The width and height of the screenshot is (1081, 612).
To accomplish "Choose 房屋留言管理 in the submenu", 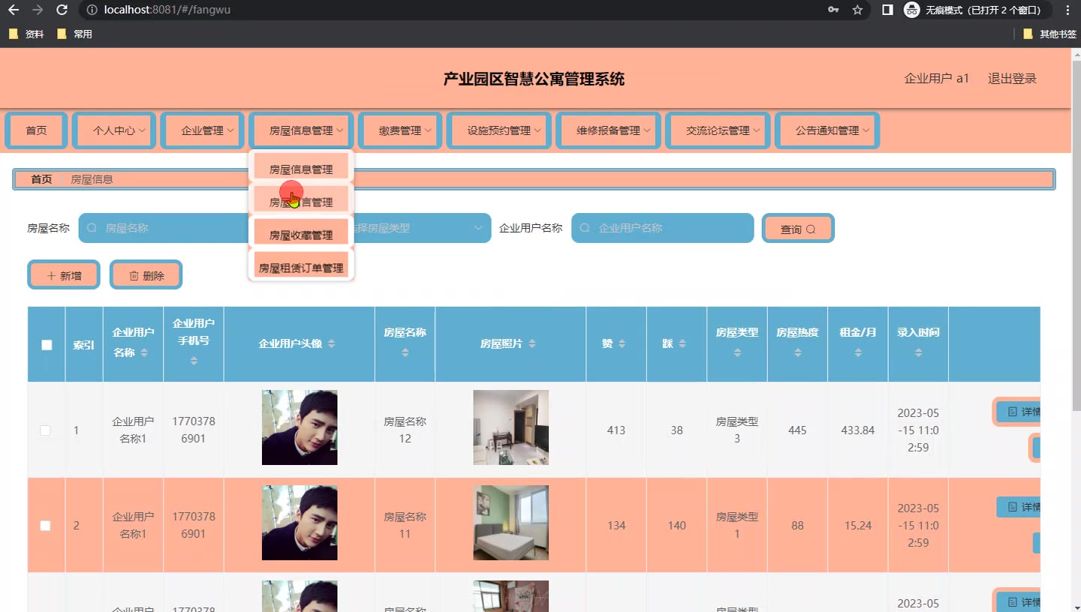I will 301,202.
